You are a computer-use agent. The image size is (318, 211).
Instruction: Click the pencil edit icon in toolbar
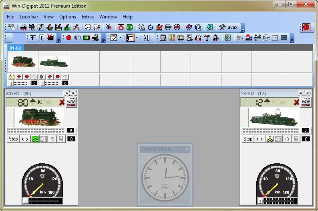41,27
